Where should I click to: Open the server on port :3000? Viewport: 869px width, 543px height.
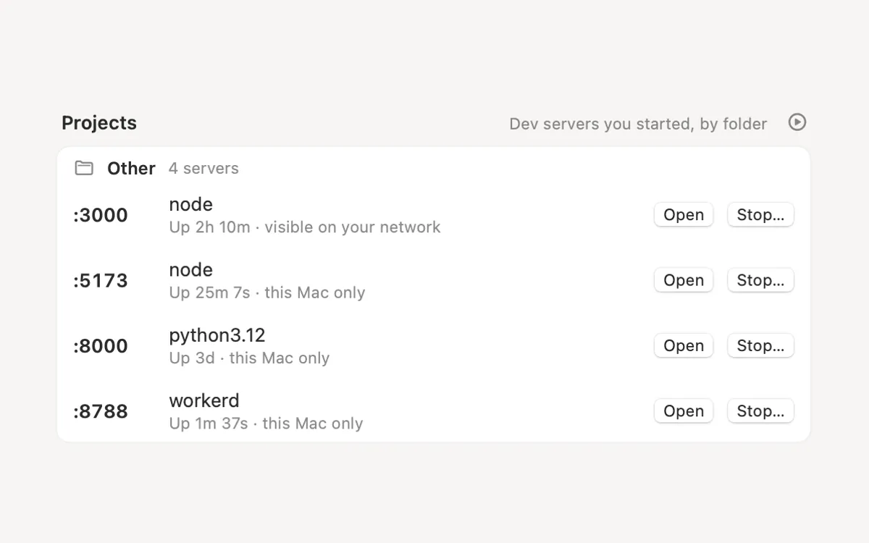point(684,215)
